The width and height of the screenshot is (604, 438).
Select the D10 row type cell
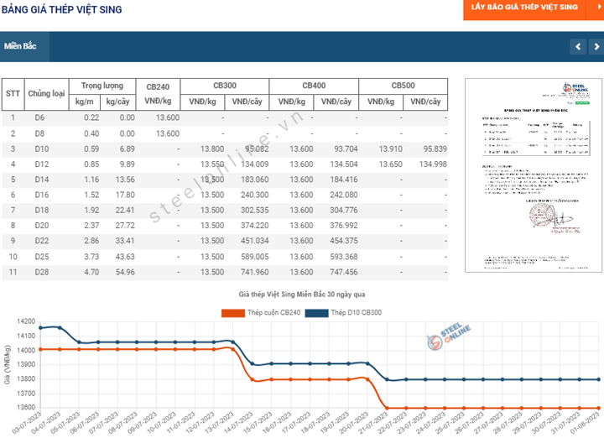[42, 149]
